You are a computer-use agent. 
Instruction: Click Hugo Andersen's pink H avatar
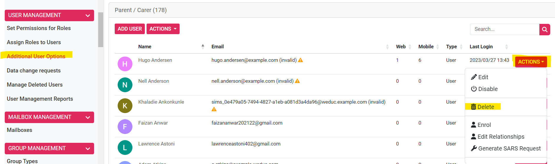[125, 64]
